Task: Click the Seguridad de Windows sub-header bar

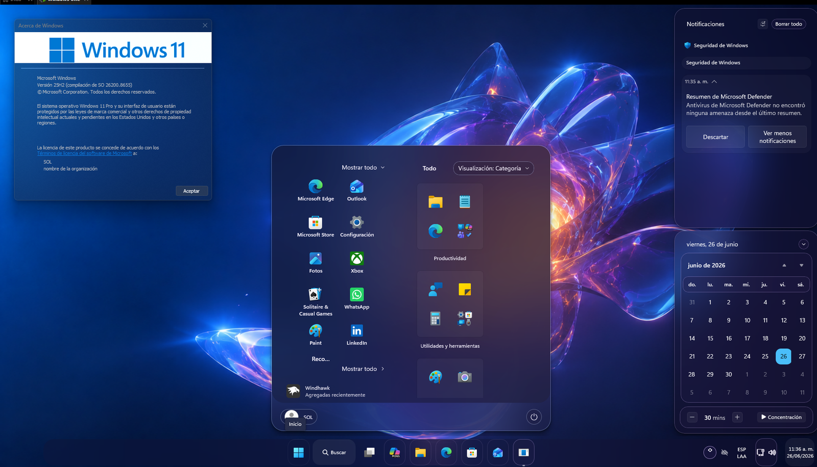Action: pyautogui.click(x=746, y=63)
